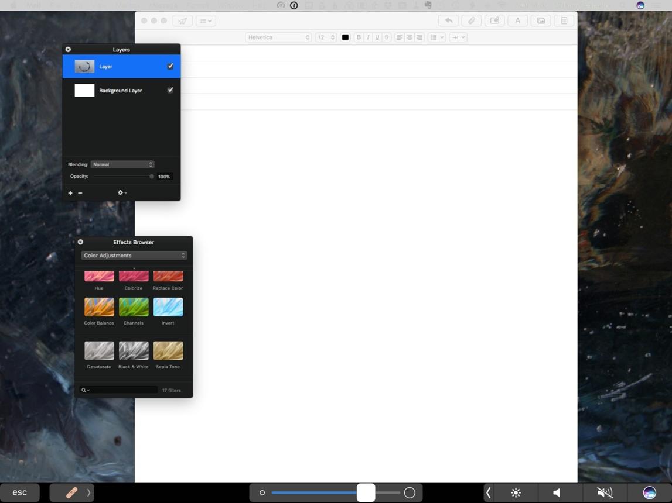
Task: Click the add layer plus icon
Action: pyautogui.click(x=70, y=193)
